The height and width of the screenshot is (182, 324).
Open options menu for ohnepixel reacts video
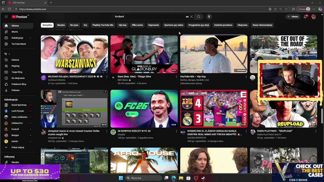[x=107, y=131]
